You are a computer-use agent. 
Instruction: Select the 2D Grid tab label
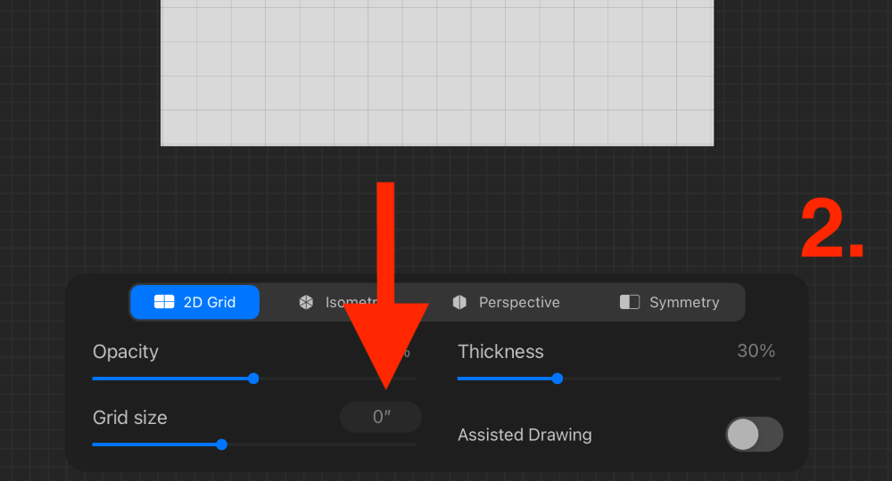pyautogui.click(x=210, y=302)
